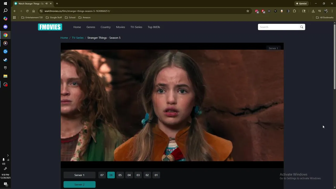Click the TV-Series breadcrumb link
This screenshot has height=189, width=336.
pyautogui.click(x=78, y=38)
